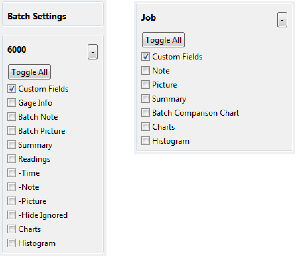This screenshot has height=256, width=298.
Task: Uncheck Custom Fields in Job panel
Action: tap(146, 57)
